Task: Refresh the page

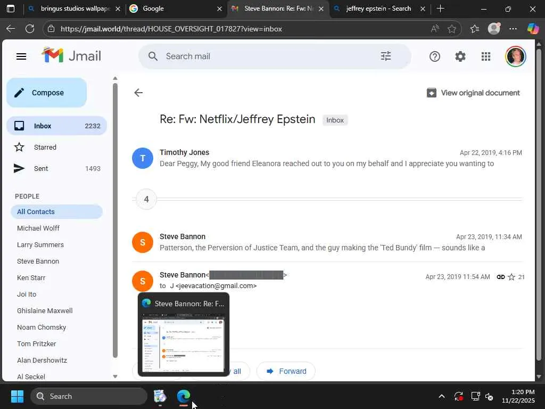Action: tap(30, 29)
